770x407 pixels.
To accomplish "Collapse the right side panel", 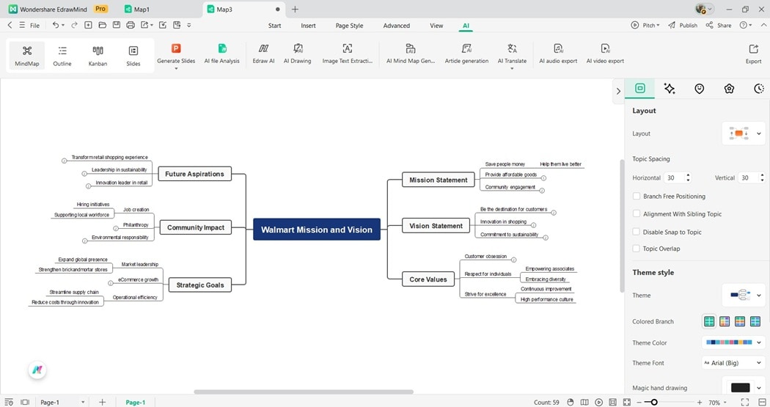I will point(618,91).
